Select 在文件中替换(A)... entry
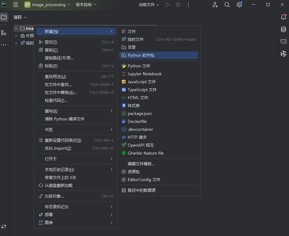 point(76,93)
